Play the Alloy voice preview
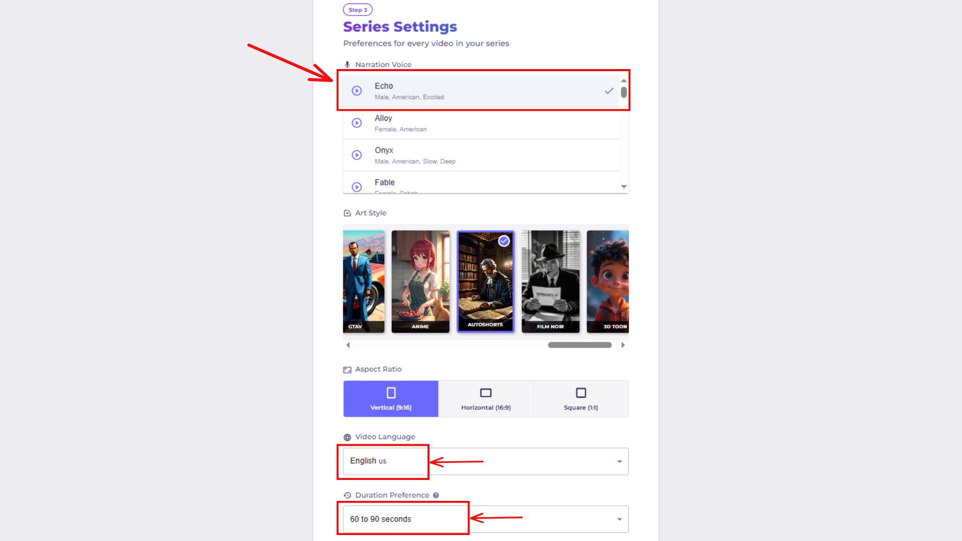The height and width of the screenshot is (541, 962). pos(357,123)
